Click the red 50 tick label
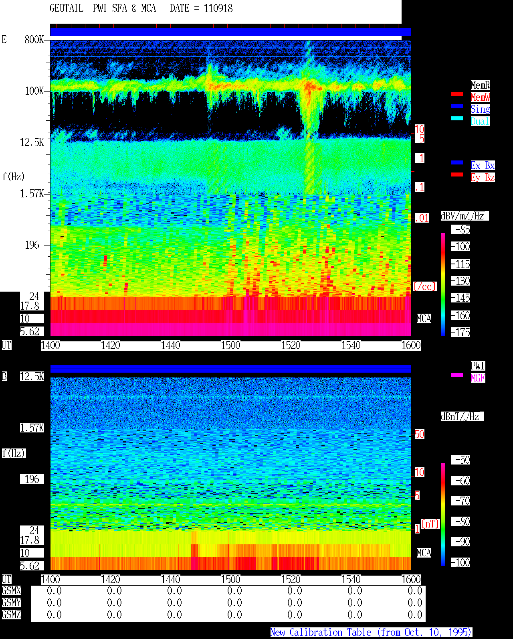 (419, 434)
